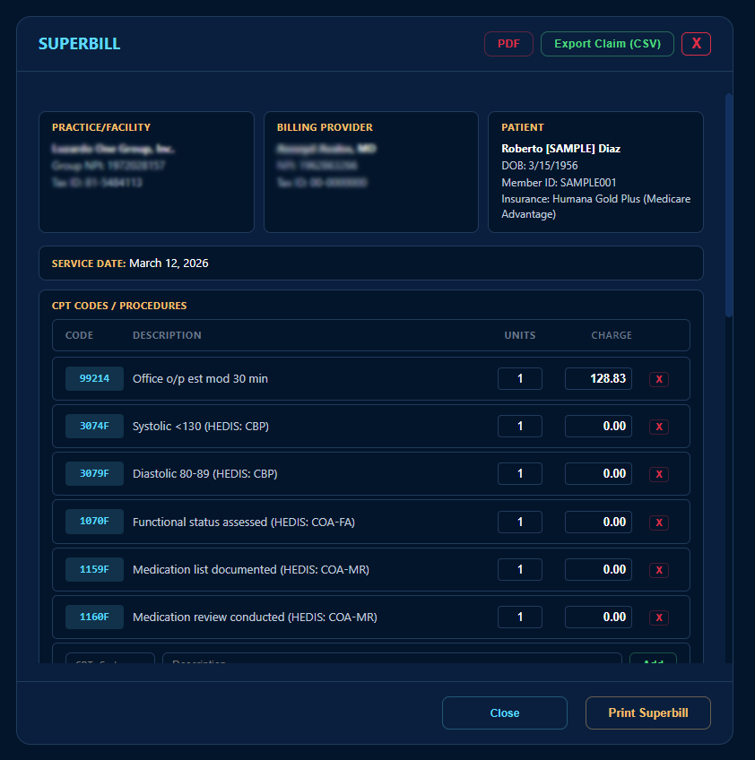Dismiss the superbill via red X
This screenshot has height=760, width=755.
[696, 43]
